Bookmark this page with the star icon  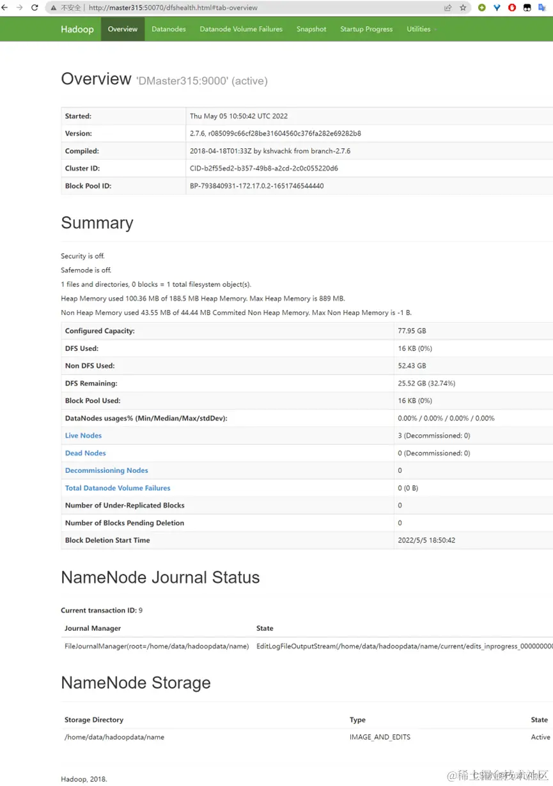pos(463,8)
